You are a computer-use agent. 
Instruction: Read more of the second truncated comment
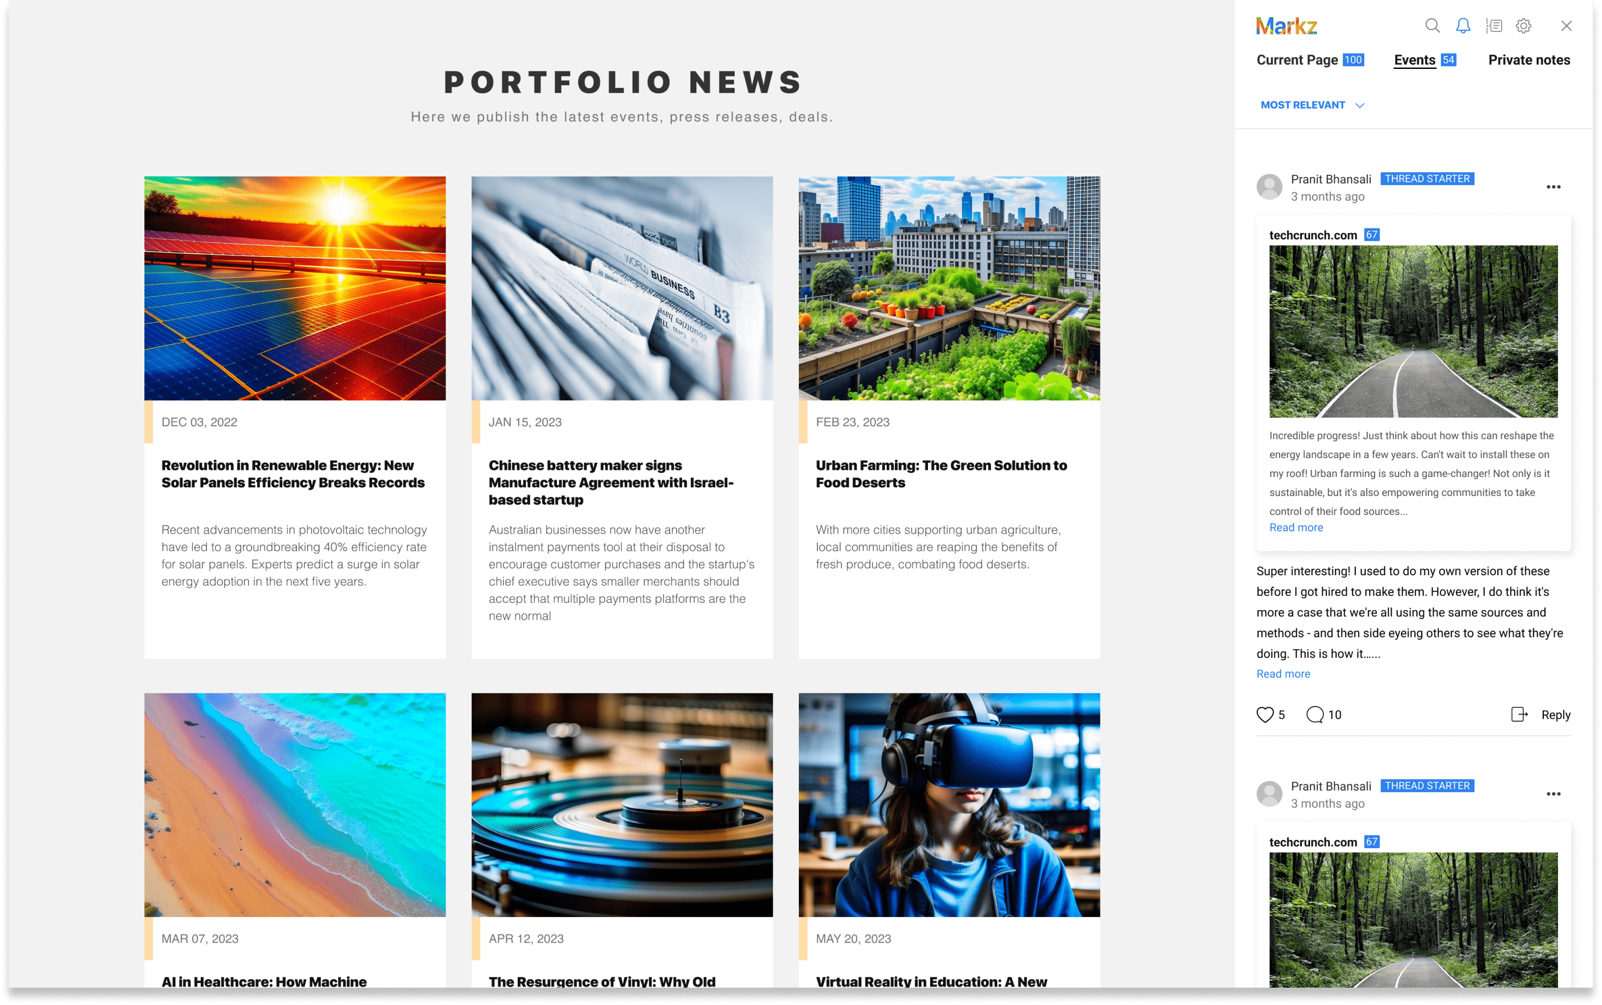[x=1283, y=674]
